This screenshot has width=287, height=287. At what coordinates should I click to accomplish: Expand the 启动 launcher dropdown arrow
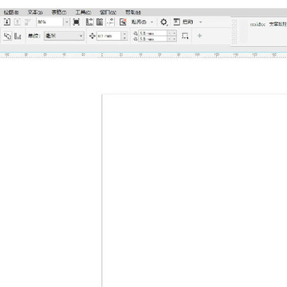click(x=201, y=22)
